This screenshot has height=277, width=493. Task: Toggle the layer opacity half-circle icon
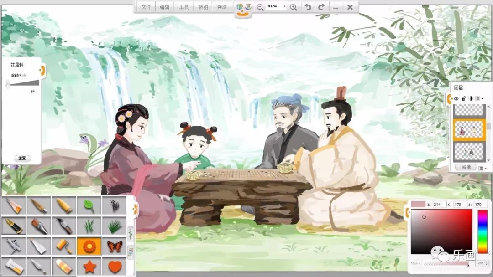click(470, 98)
